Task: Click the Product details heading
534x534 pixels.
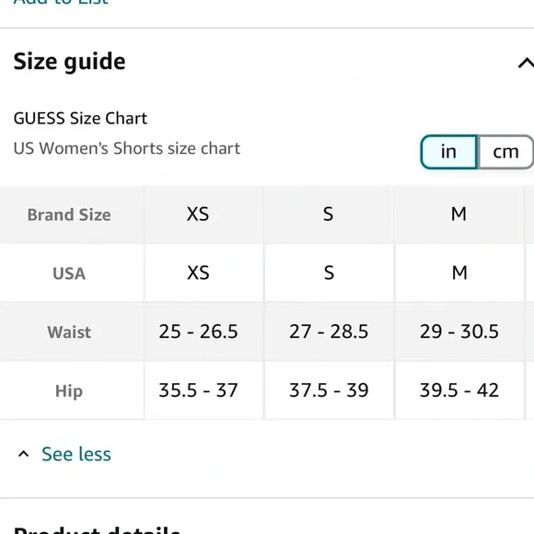Action: pos(97,530)
